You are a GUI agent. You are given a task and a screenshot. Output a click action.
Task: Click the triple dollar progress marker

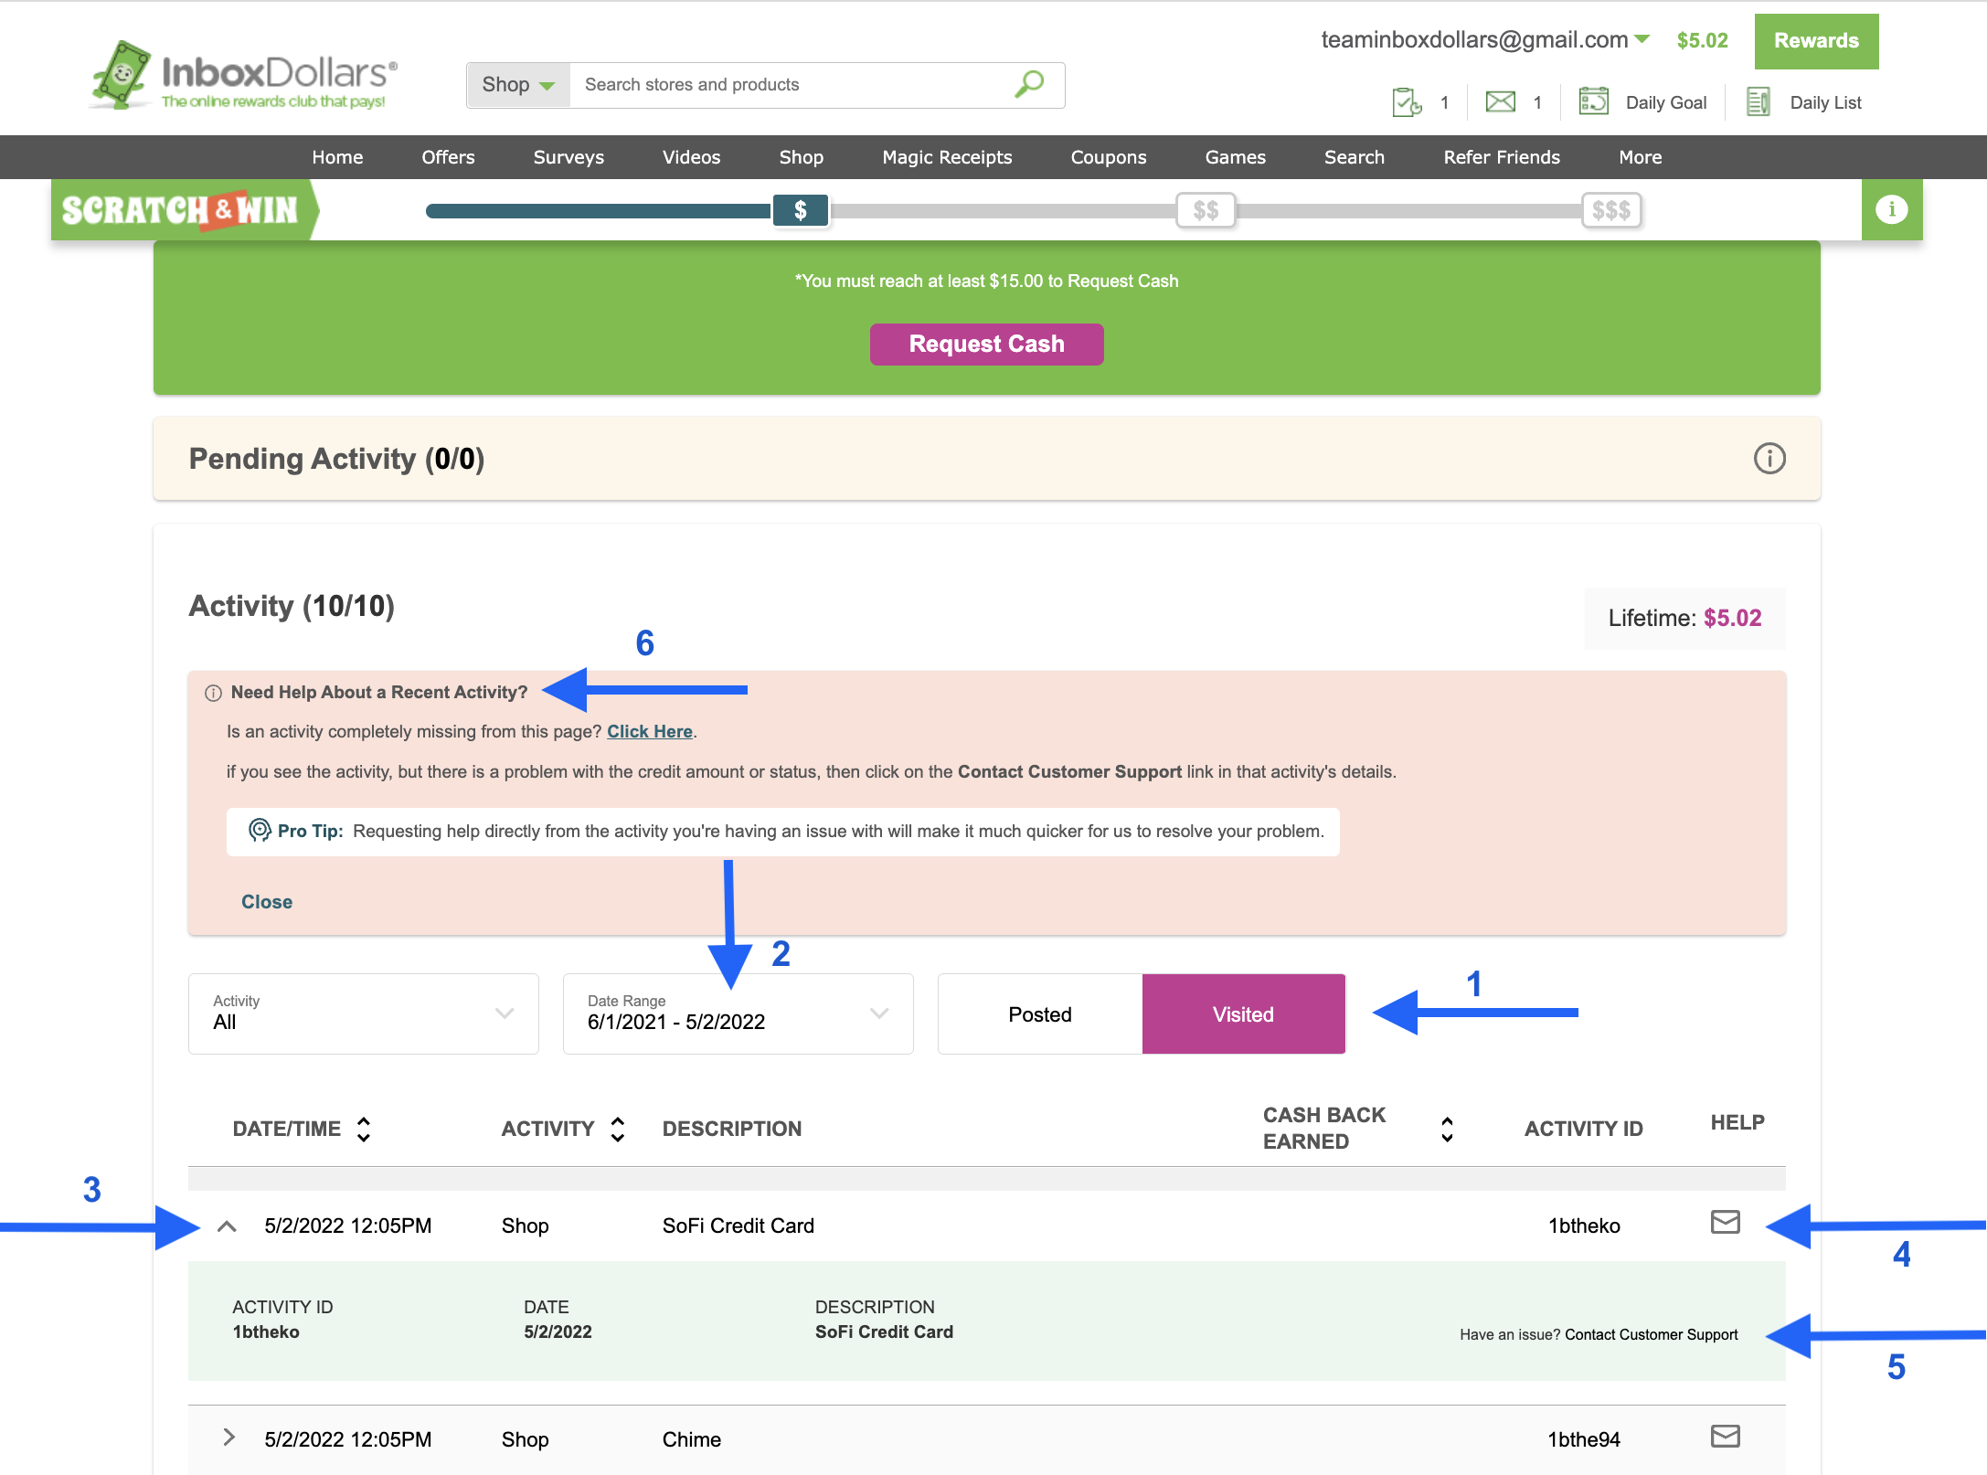click(x=1611, y=210)
